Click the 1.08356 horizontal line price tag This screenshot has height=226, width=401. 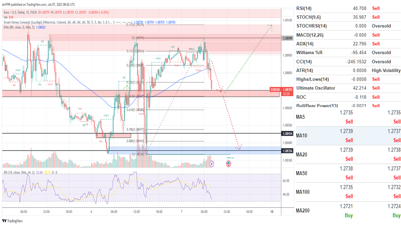[x=287, y=151]
